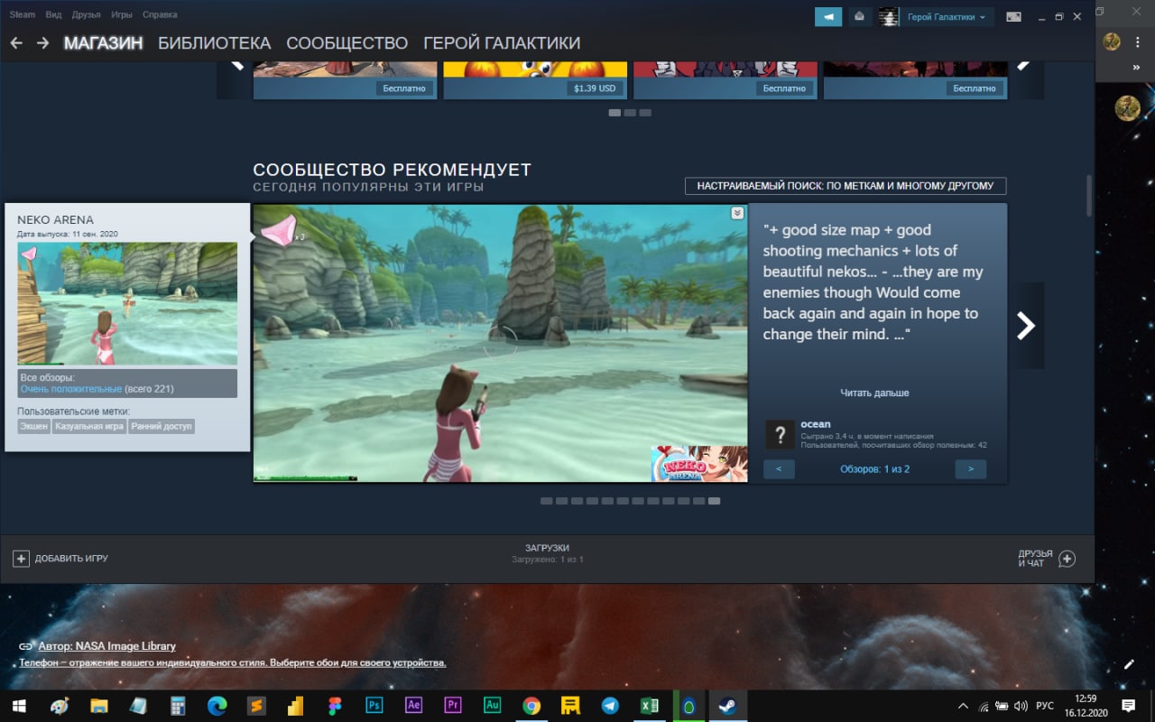Launch Premiere Pro from the taskbar
Image resolution: width=1155 pixels, height=722 pixels.
453,705
